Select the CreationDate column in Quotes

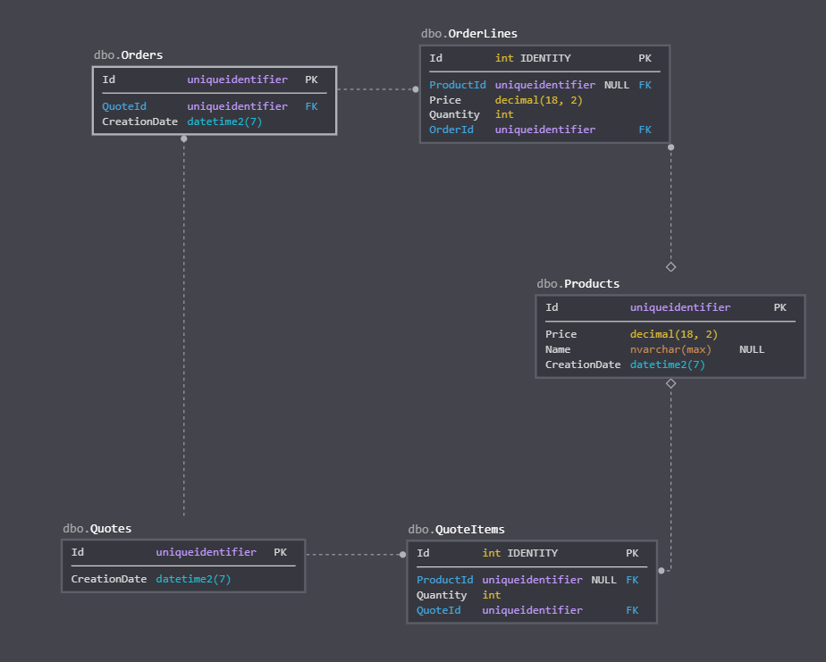coord(109,577)
